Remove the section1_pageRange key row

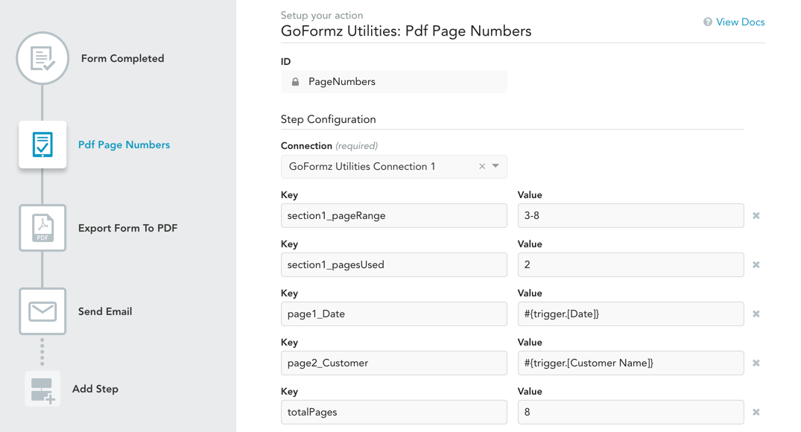click(756, 216)
